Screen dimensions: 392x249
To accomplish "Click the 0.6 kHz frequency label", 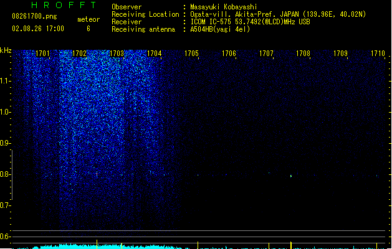I will coord(4,237).
